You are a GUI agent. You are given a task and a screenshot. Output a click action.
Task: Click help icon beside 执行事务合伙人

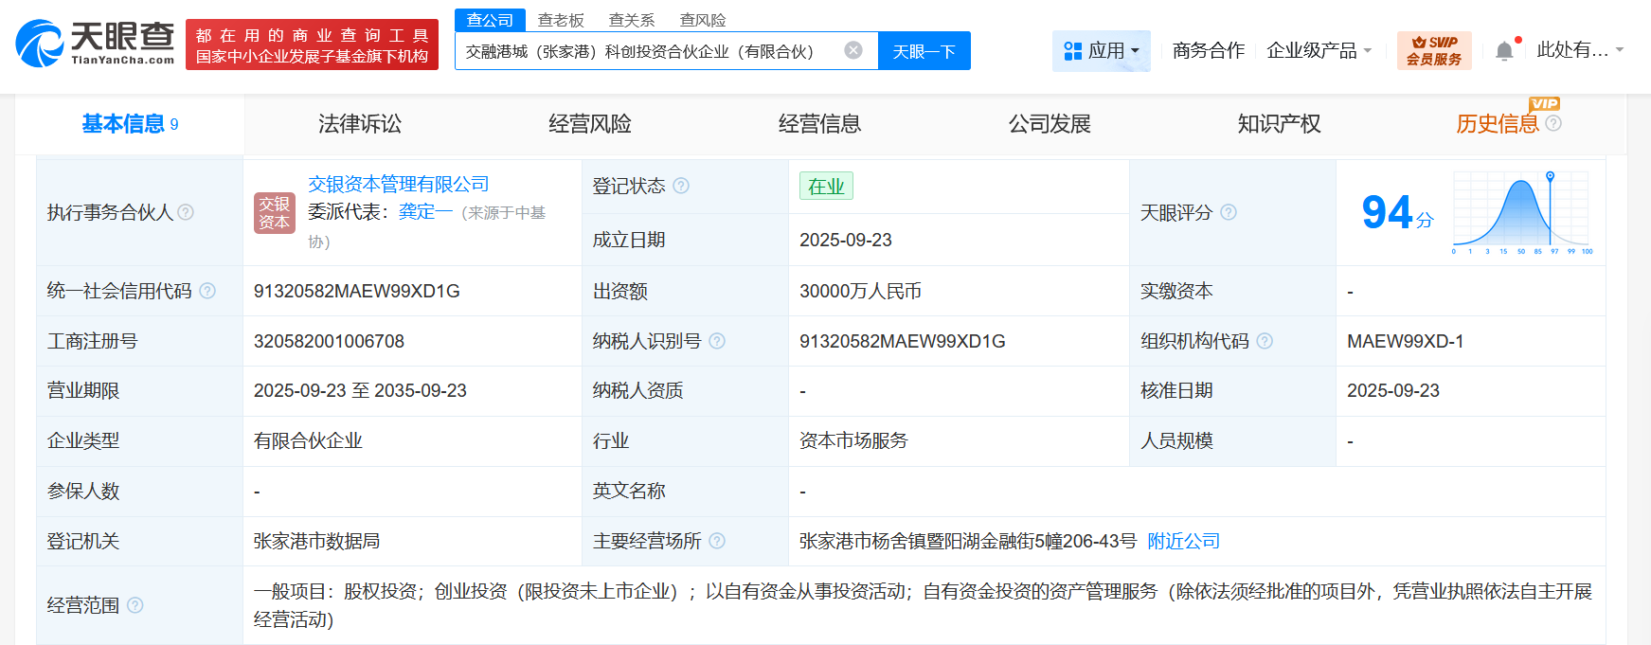point(186,212)
